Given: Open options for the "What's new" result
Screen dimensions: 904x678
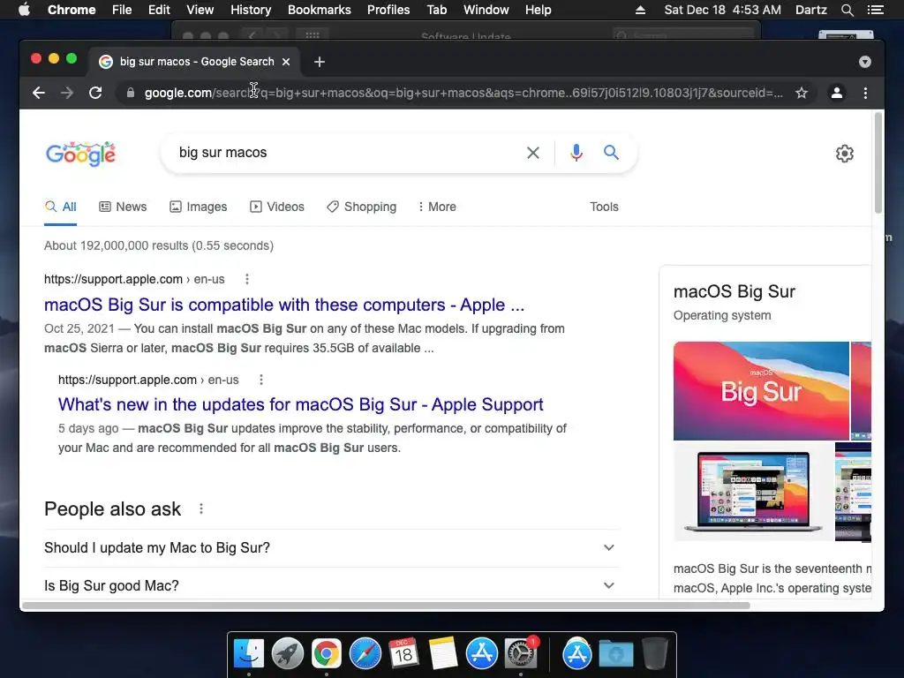Looking at the screenshot, I should [261, 380].
